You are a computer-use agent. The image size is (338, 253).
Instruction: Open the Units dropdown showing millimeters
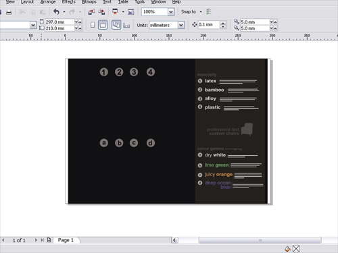(166, 25)
